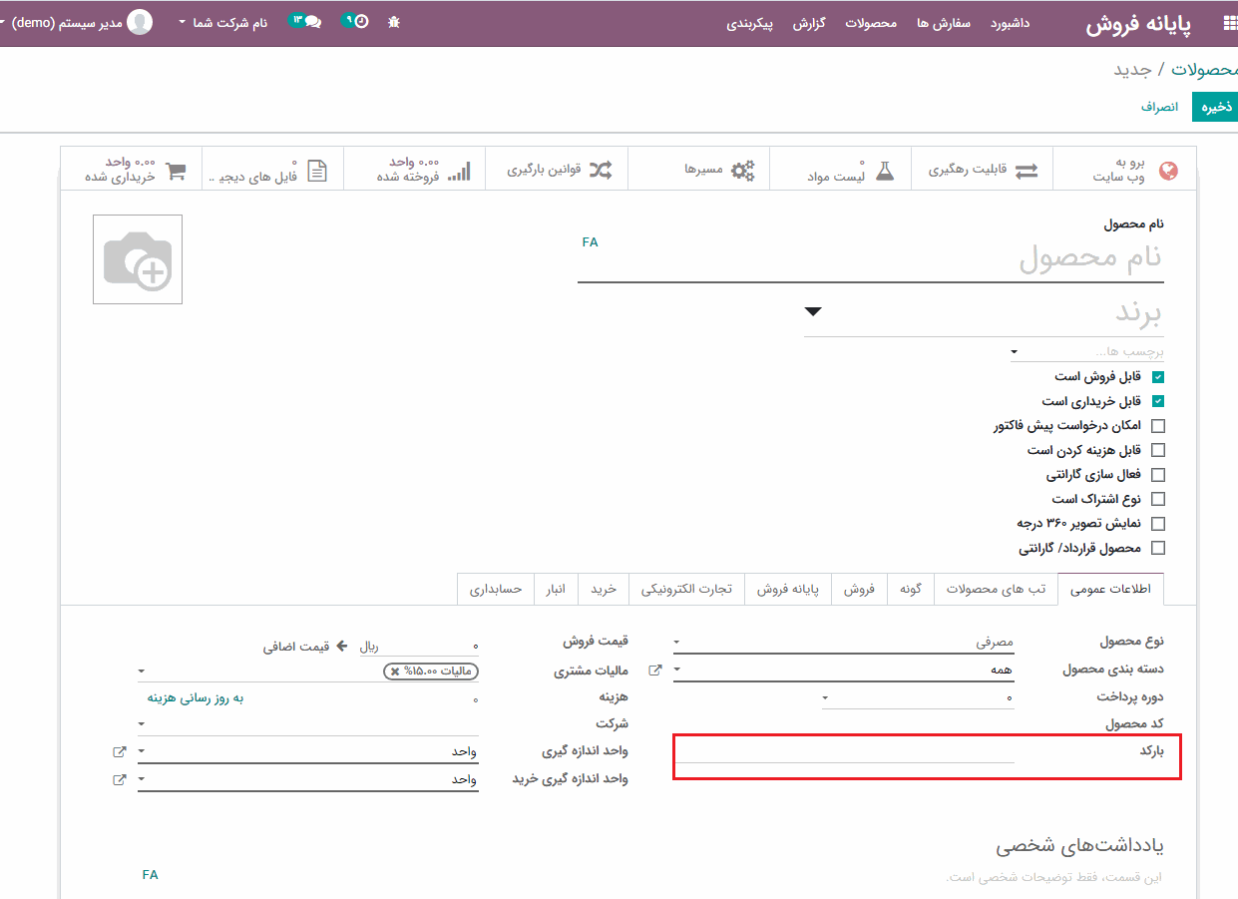The height and width of the screenshot is (899, 1238).
Task: Click the 'ذخیره' save button
Action: click(1215, 106)
